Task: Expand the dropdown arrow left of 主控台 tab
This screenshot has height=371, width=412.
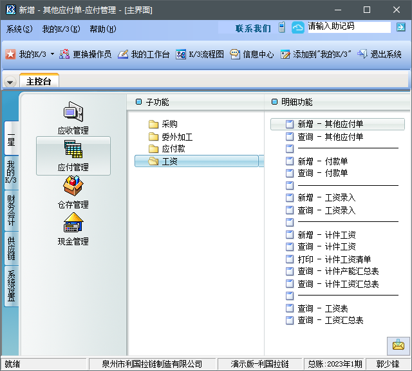Action: point(10,82)
